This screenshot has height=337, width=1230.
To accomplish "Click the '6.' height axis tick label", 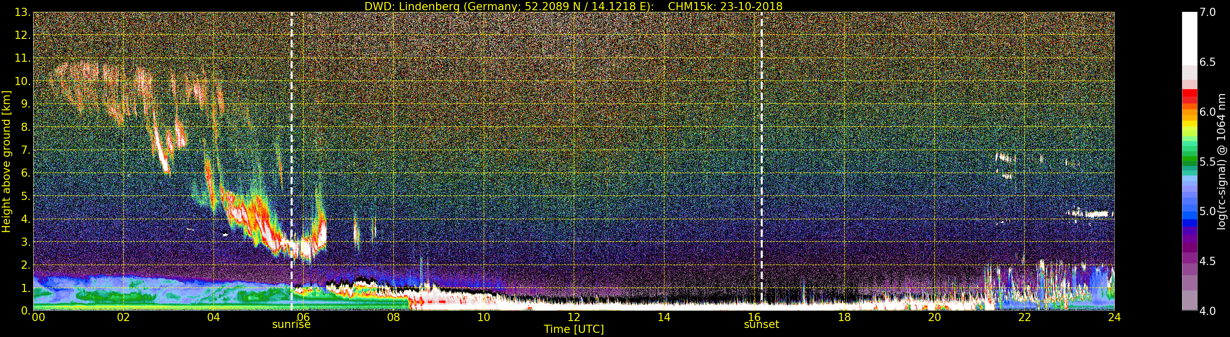I will (25, 173).
